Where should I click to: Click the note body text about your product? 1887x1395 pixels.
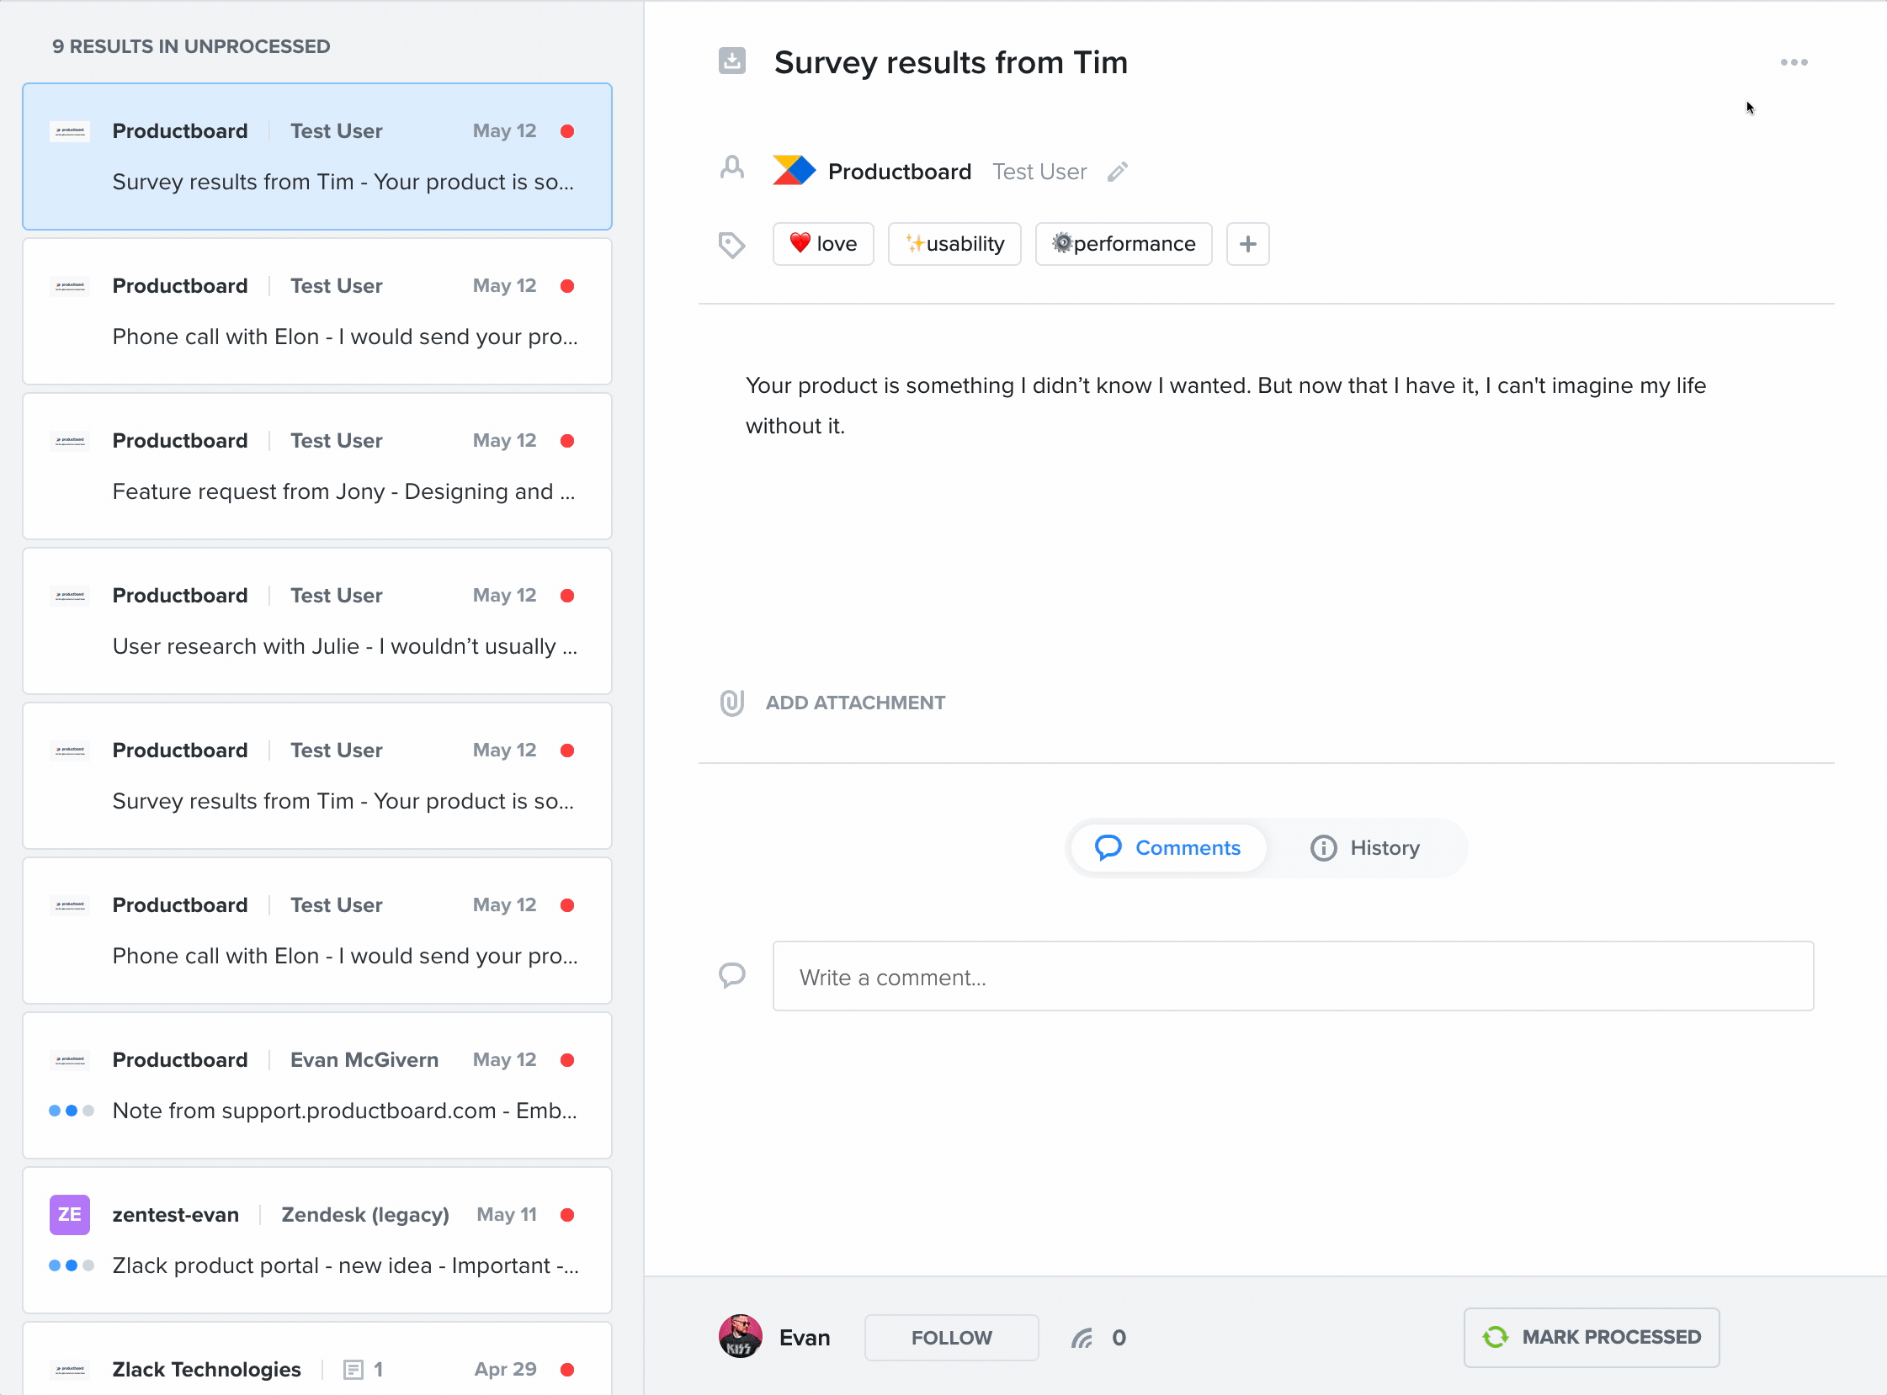coord(1225,406)
